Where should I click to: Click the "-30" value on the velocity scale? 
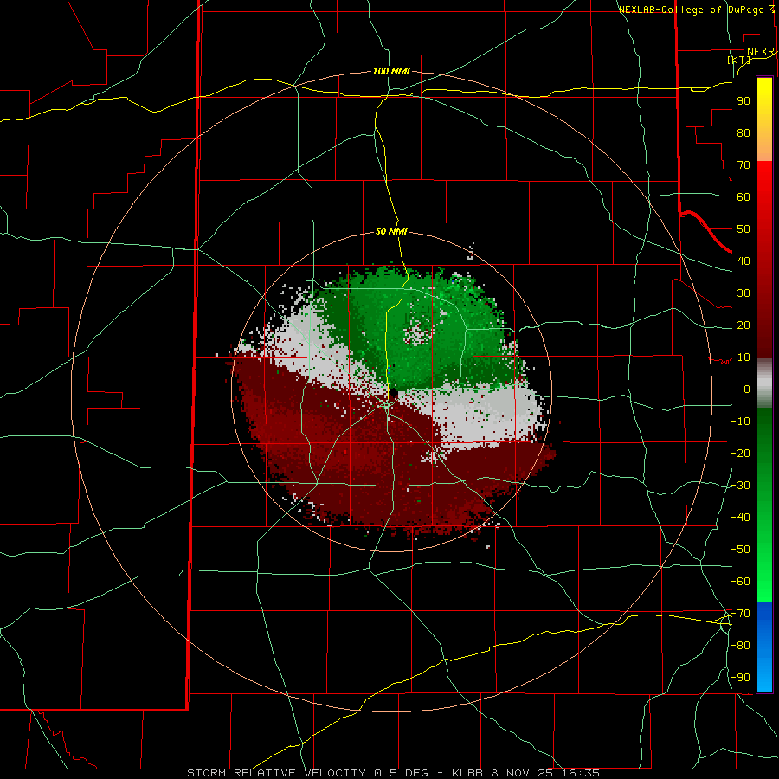pyautogui.click(x=740, y=486)
